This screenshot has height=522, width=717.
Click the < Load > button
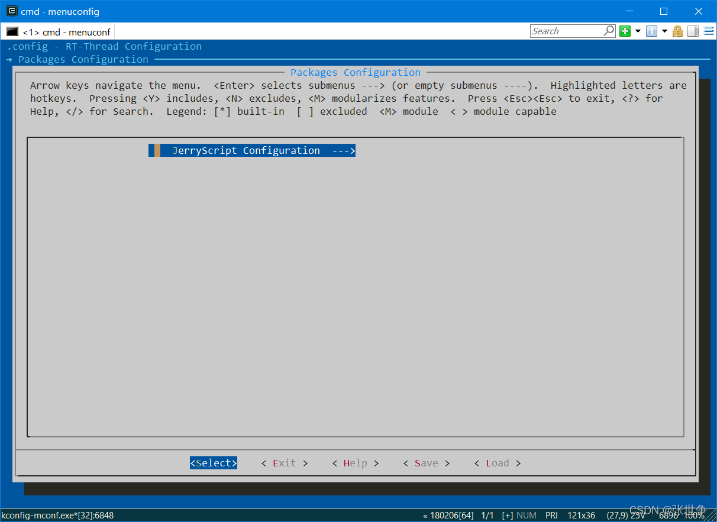[498, 463]
